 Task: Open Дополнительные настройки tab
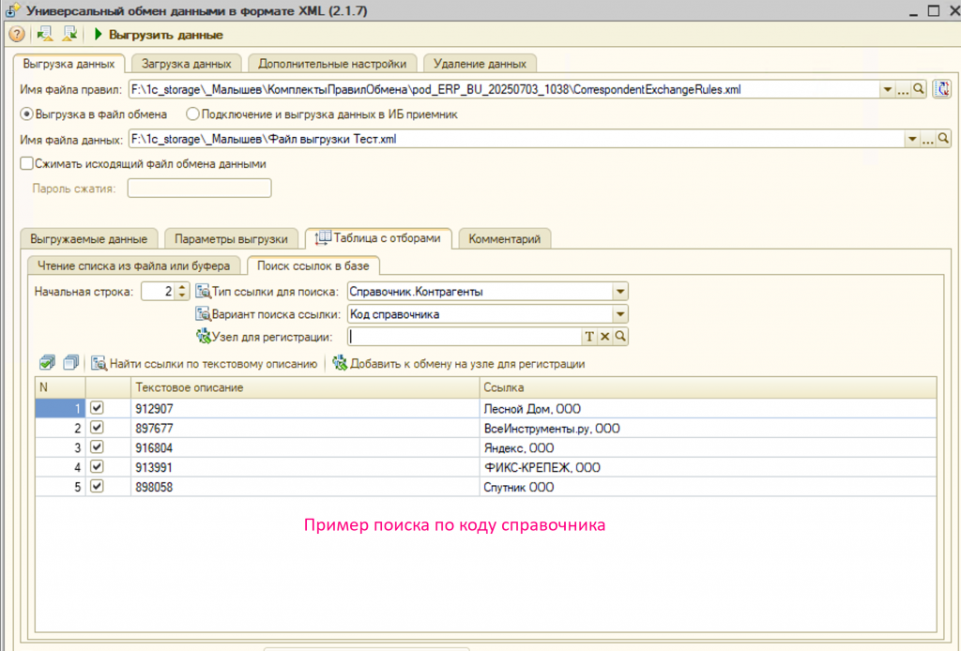pos(332,64)
